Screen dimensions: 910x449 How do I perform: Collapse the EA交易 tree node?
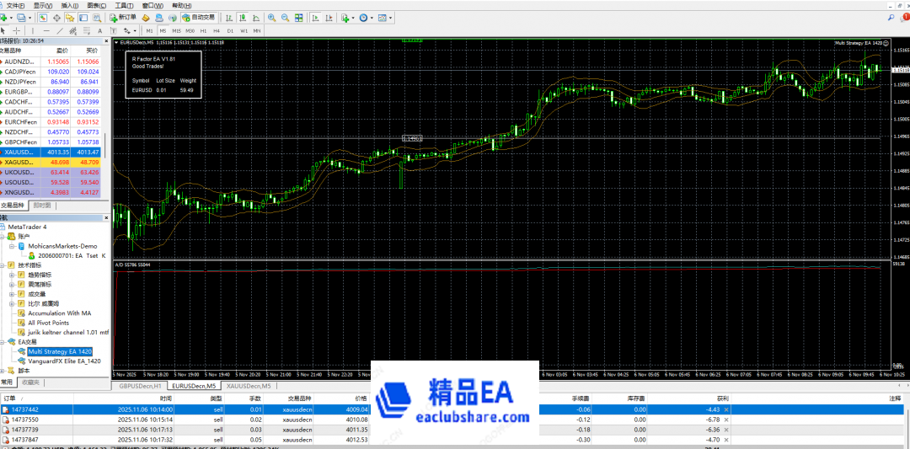click(3, 341)
